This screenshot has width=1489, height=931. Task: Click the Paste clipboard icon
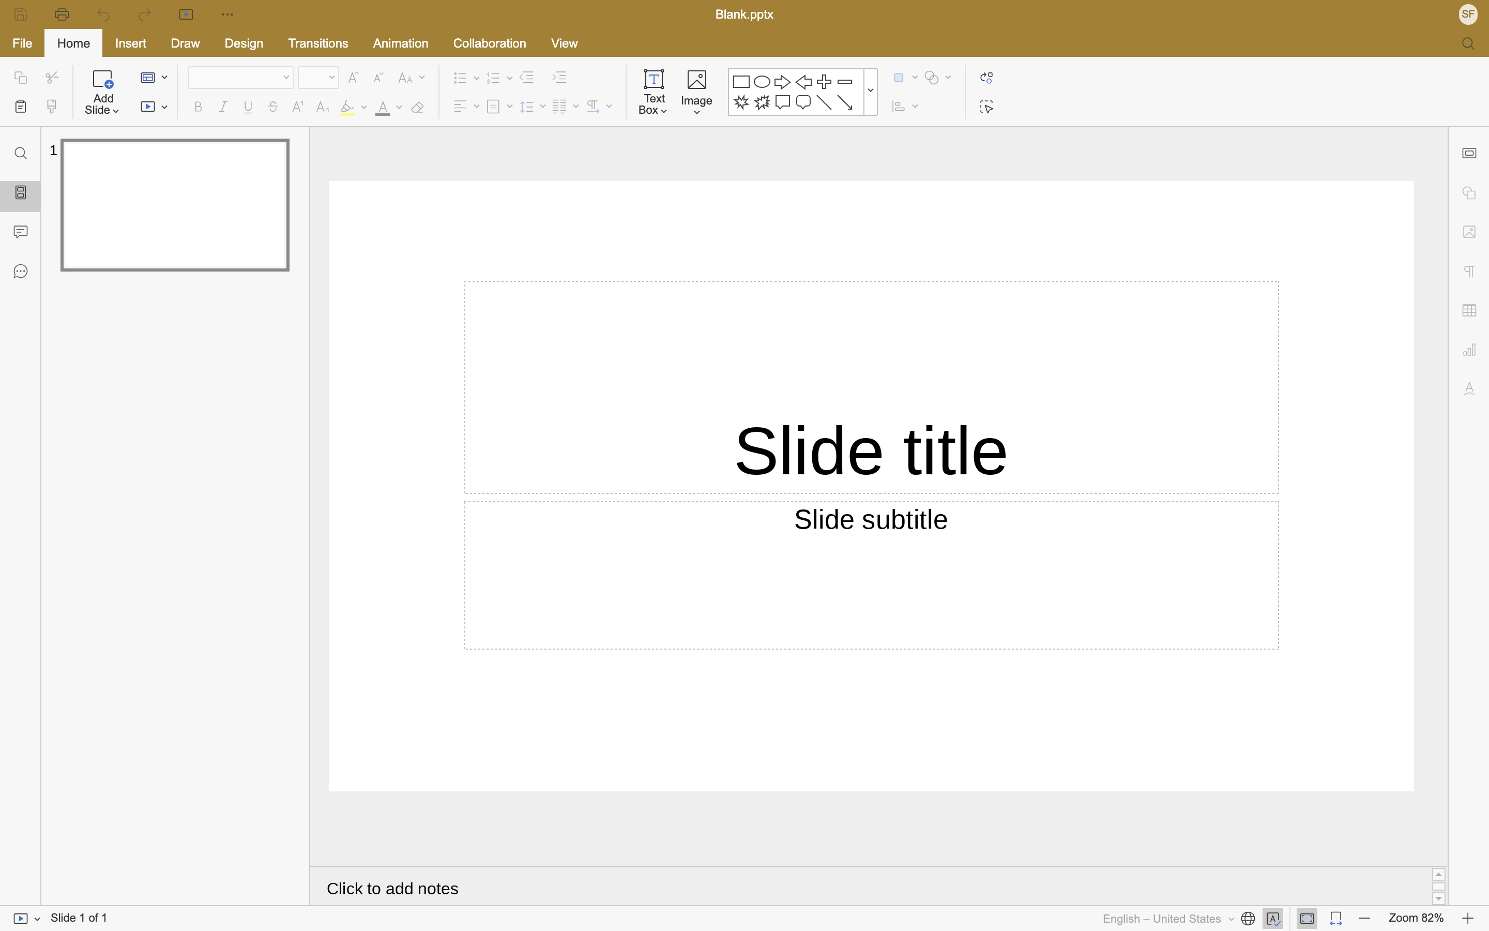[21, 107]
